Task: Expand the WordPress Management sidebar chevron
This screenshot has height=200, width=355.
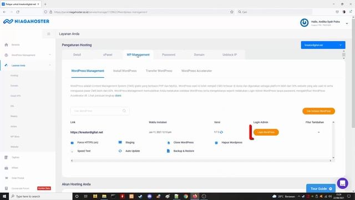Action: [x=50, y=55]
